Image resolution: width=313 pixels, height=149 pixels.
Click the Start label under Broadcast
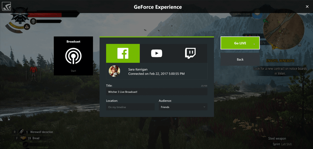(73, 71)
